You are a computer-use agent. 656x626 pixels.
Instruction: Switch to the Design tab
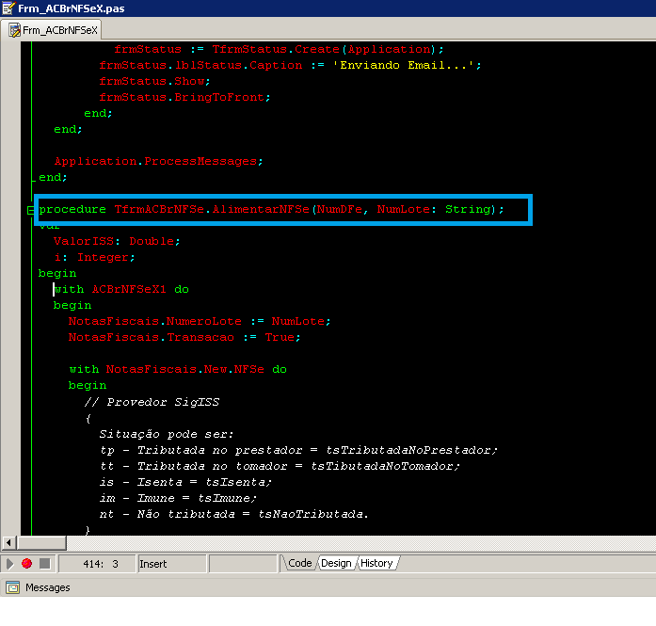336,563
